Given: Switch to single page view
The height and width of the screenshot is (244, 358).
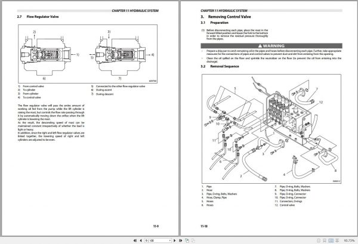Looking at the screenshot, I should 319,240.
